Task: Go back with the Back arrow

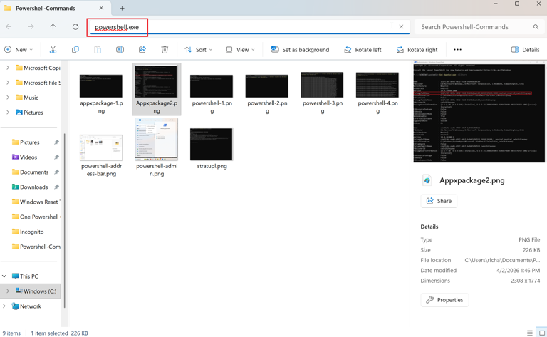Action: point(9,27)
